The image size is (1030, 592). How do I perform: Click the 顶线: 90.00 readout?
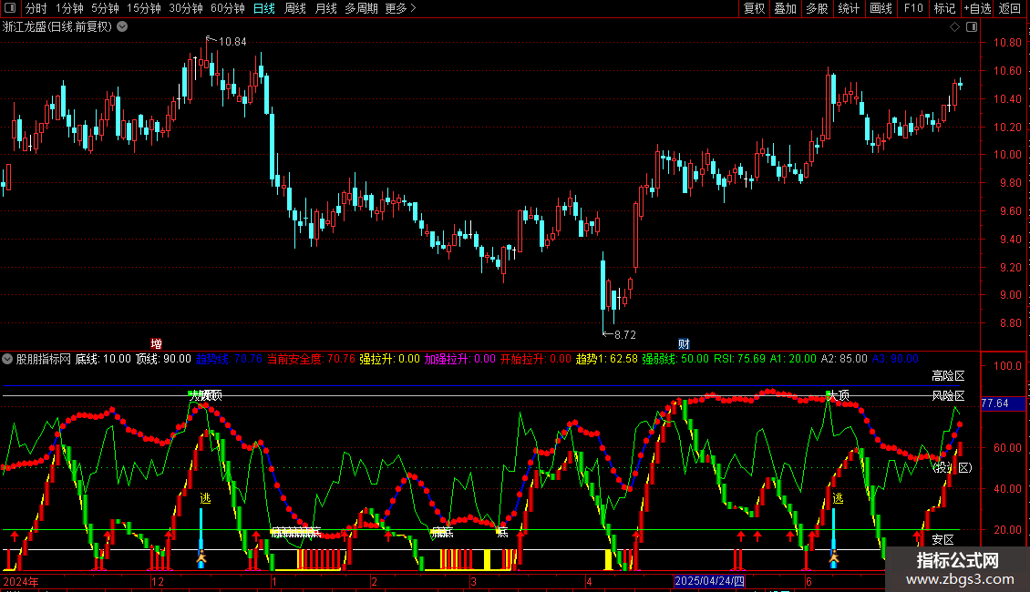(x=163, y=359)
